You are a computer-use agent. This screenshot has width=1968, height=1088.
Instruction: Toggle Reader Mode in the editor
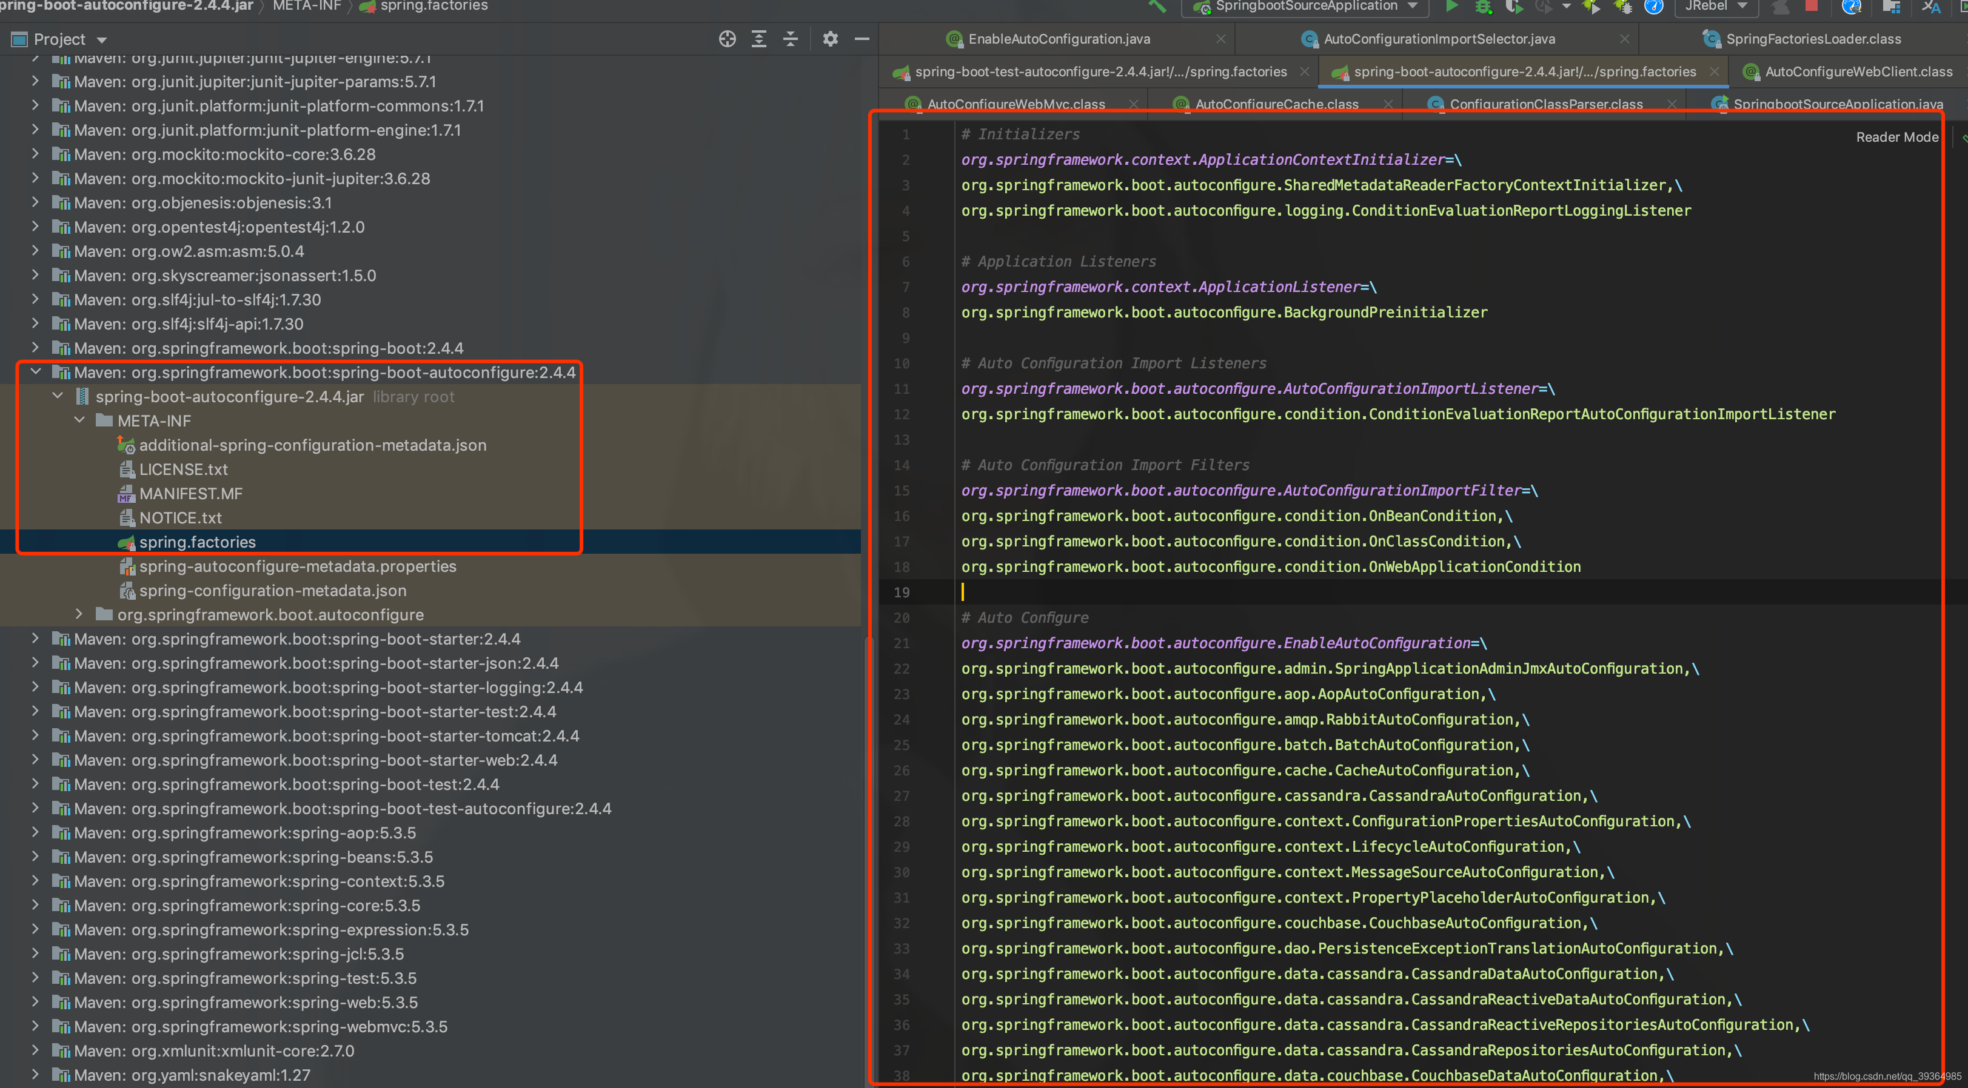coord(1897,137)
